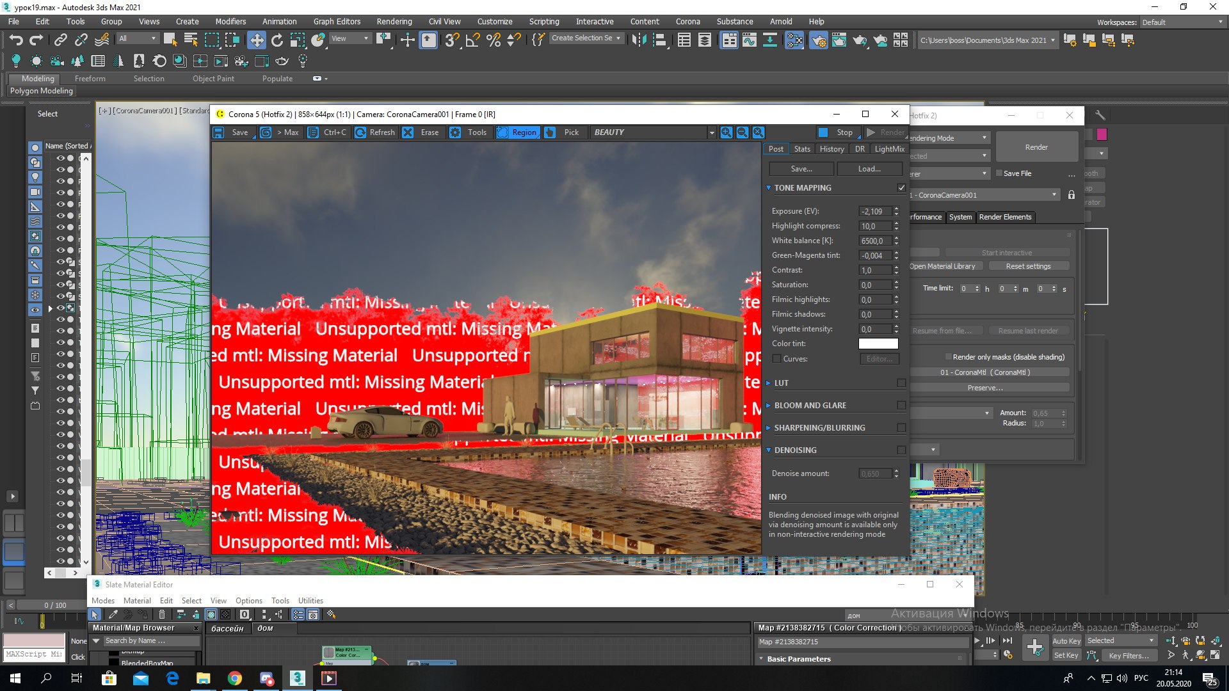Switch to Stats tab in frame buffer
Screen dimensions: 1229x691
(802, 149)
